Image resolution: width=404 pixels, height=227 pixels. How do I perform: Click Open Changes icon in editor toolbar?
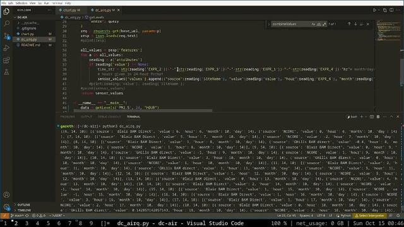pos(384,10)
